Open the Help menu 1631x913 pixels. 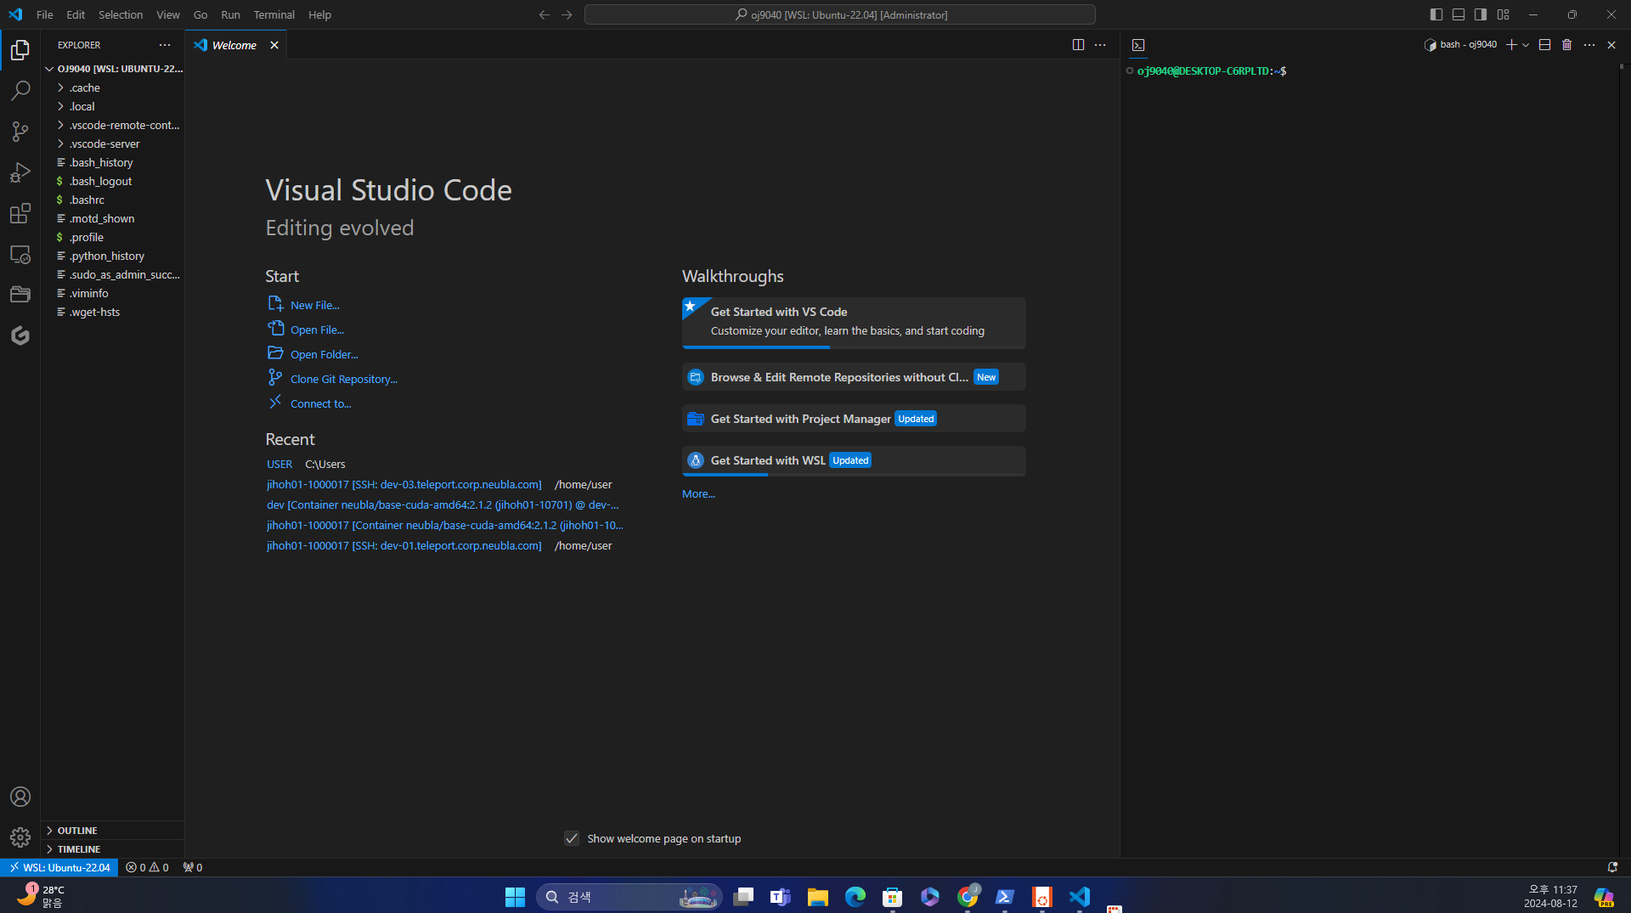point(319,14)
